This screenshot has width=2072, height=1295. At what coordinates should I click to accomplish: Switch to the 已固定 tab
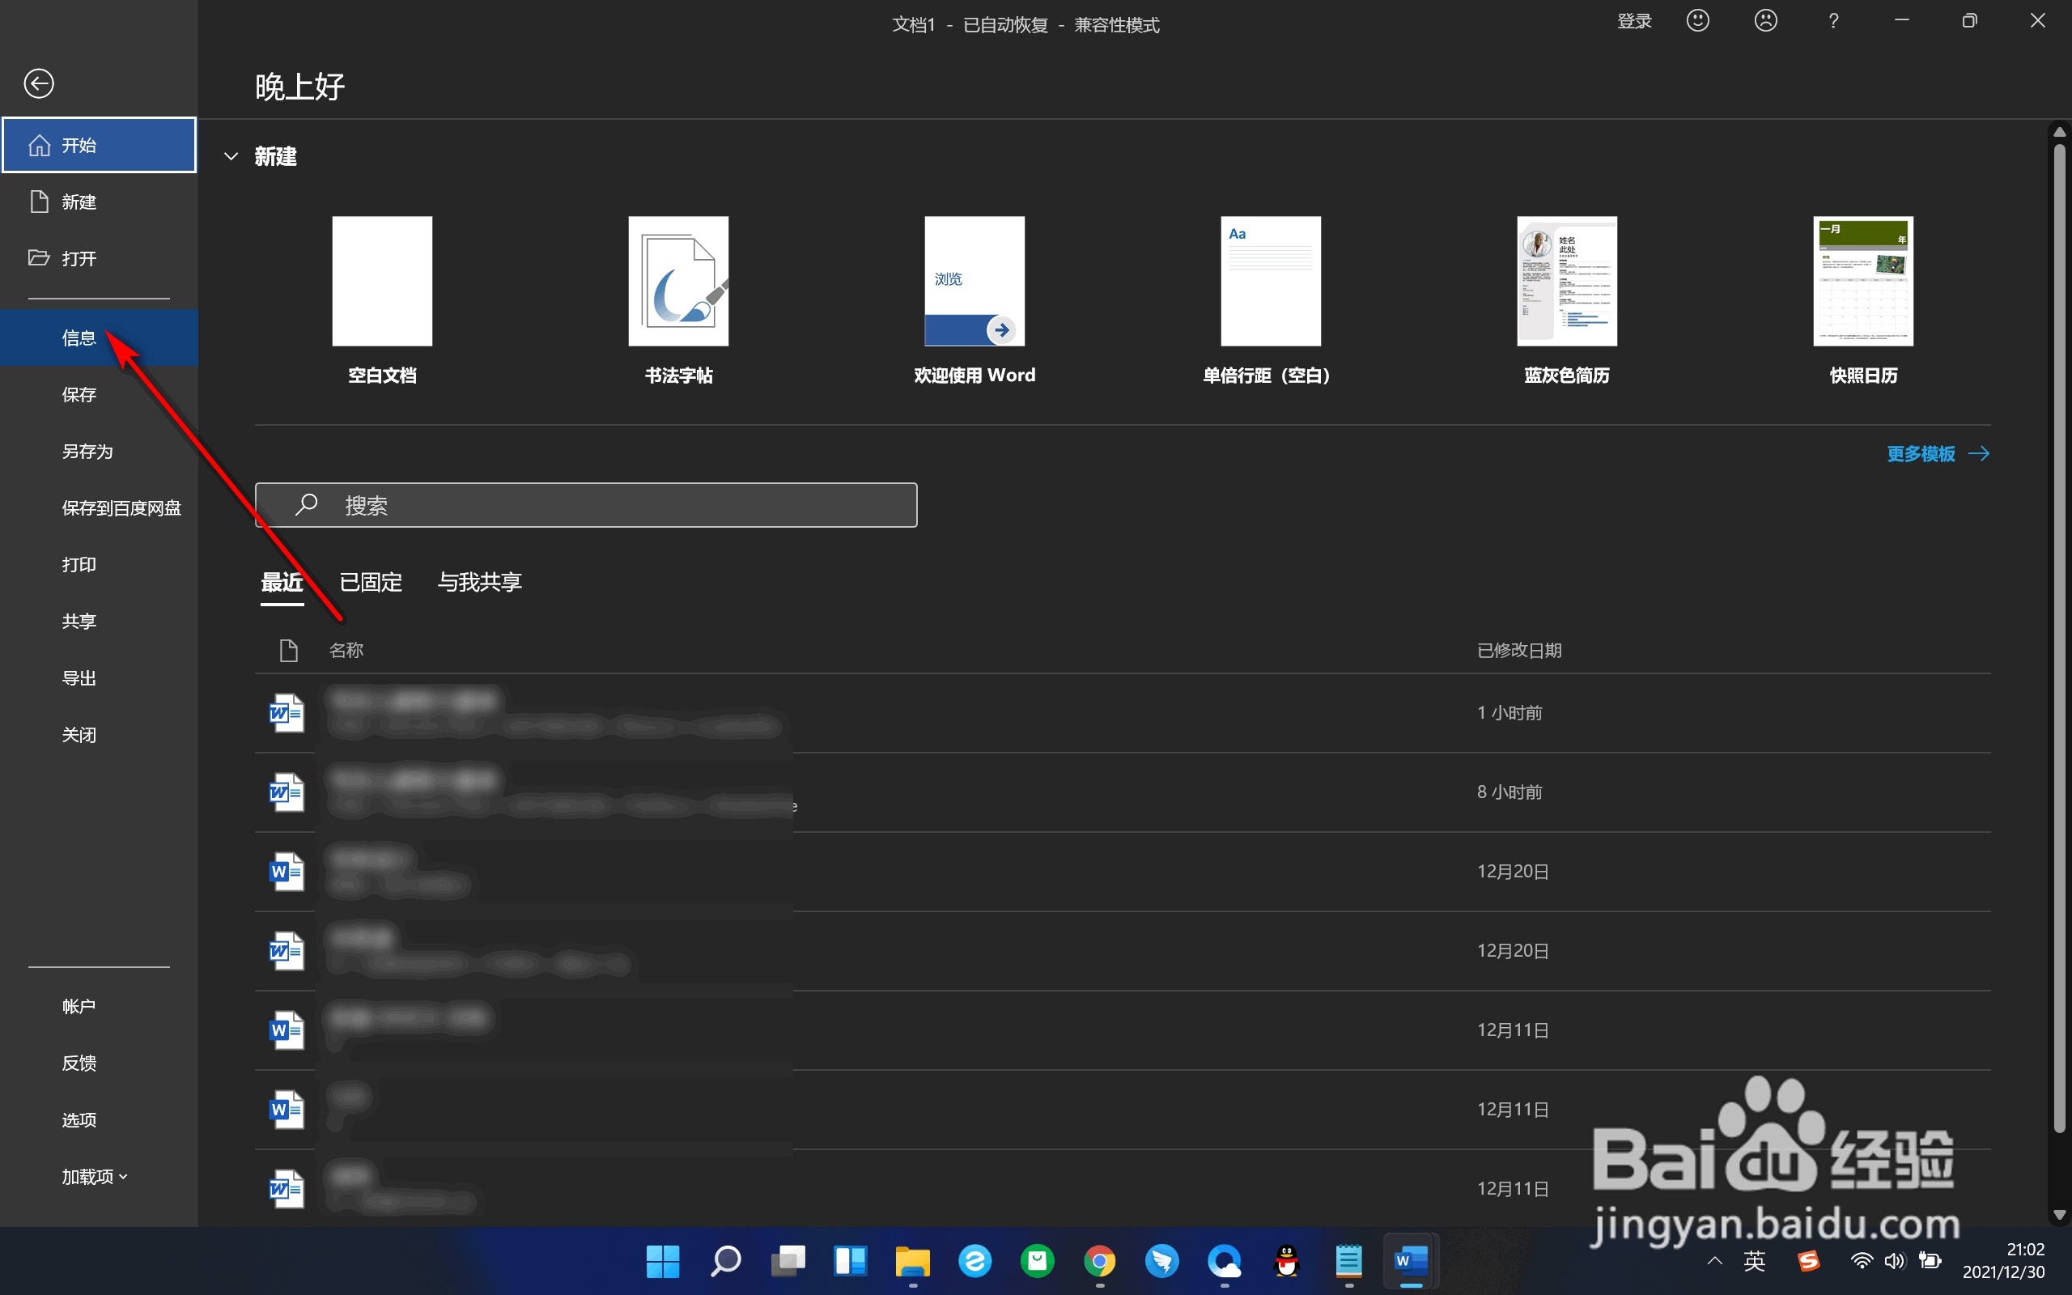coord(371,583)
